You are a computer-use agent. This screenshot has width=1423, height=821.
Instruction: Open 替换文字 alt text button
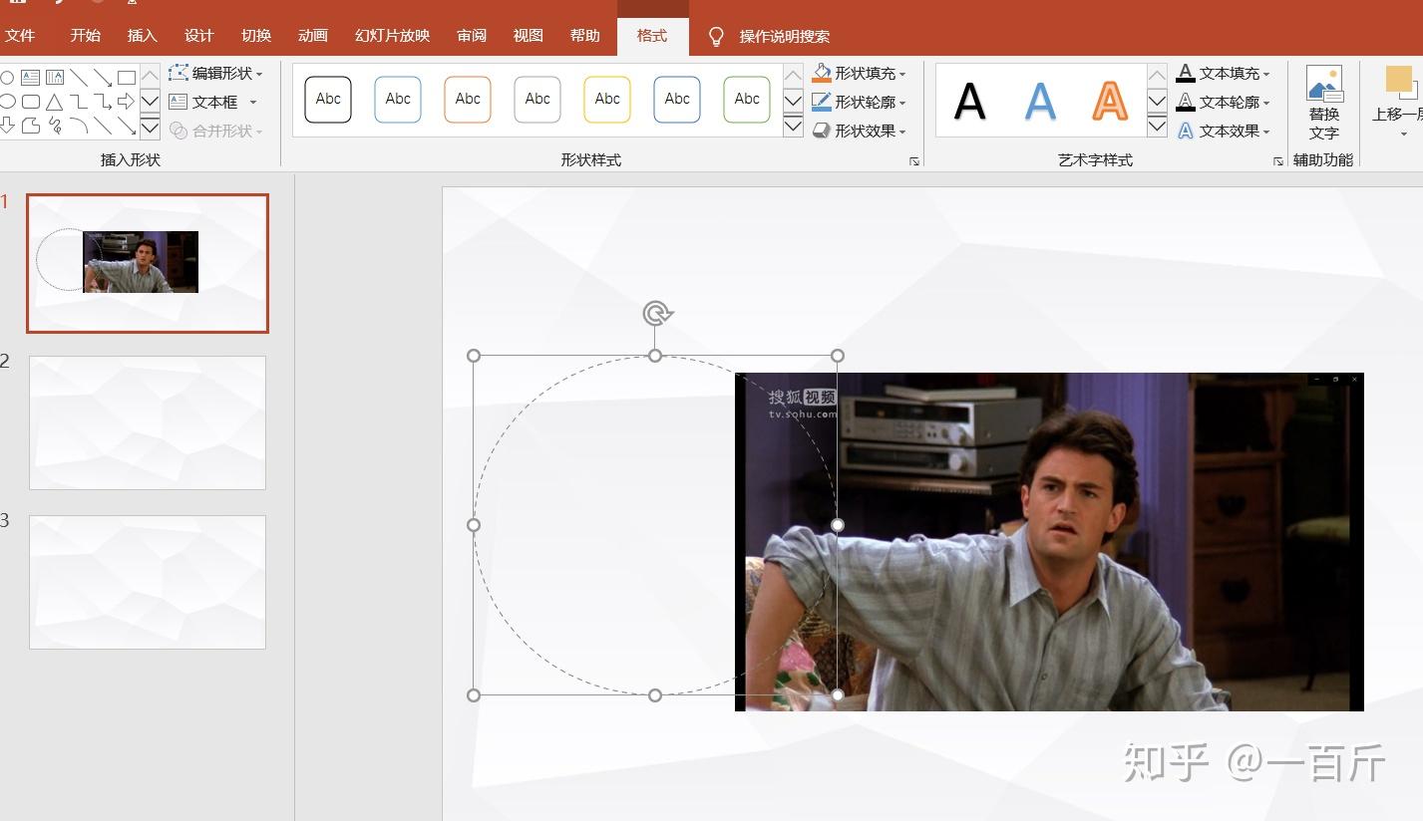1323,104
